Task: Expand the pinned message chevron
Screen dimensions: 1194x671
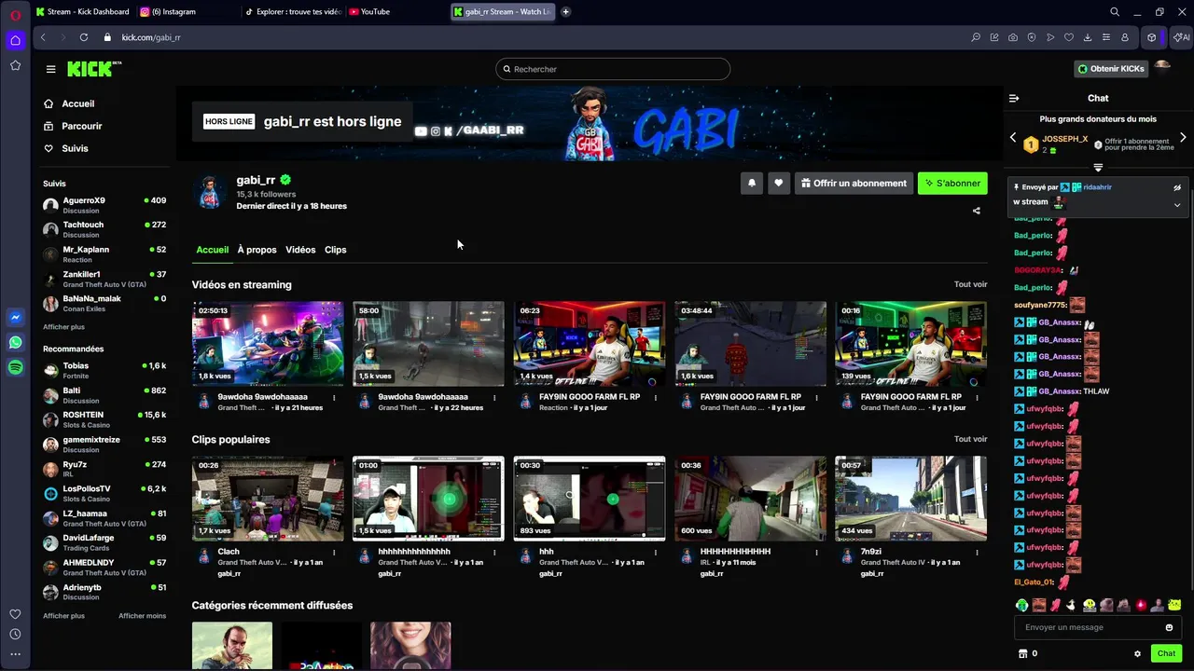Action: click(1177, 205)
